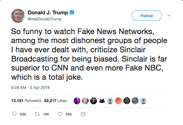Open the tweet options chevron menu
The image size is (183, 125).
point(169,15)
